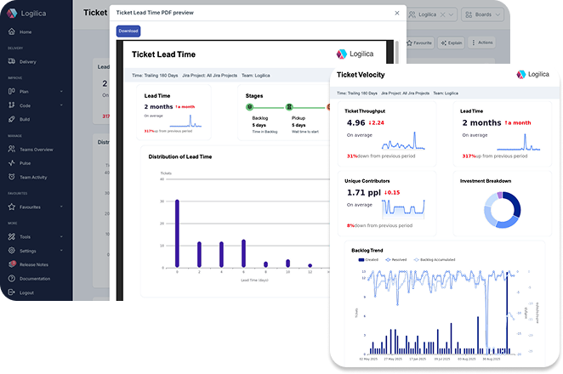563x374 pixels.
Task: Click the Pulse activity icon
Action: [12, 162]
